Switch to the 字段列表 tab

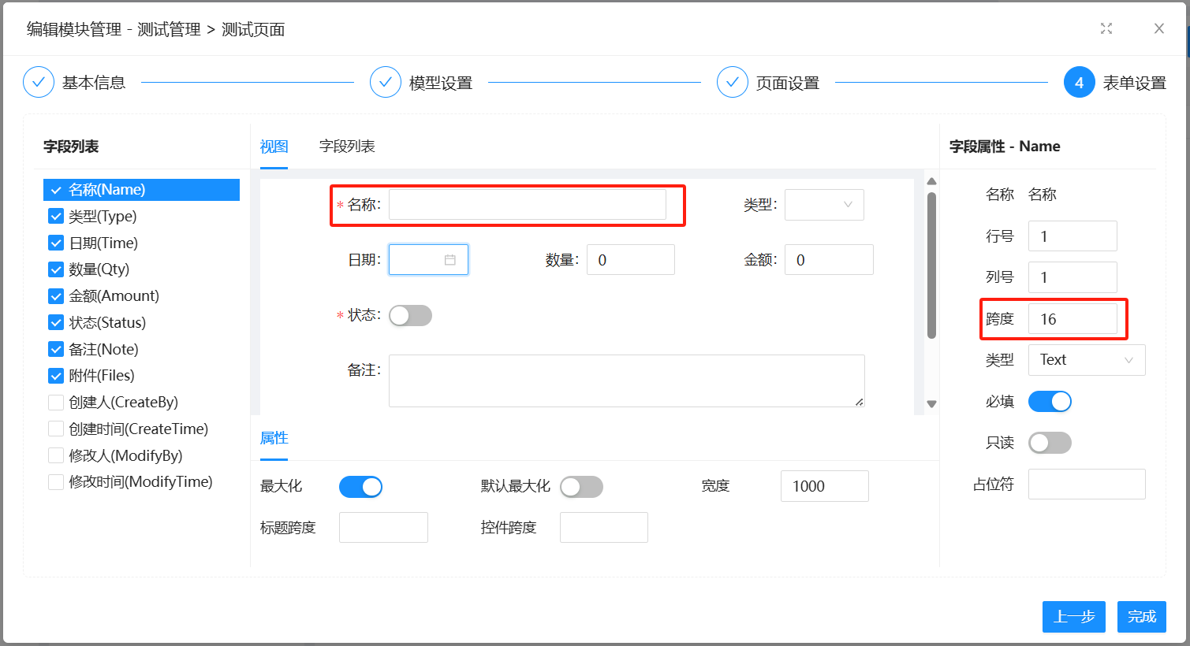[347, 147]
